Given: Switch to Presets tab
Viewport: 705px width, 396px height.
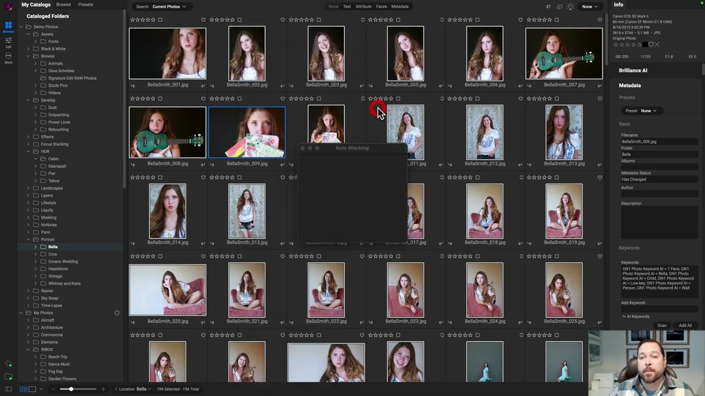Looking at the screenshot, I should [x=85, y=4].
